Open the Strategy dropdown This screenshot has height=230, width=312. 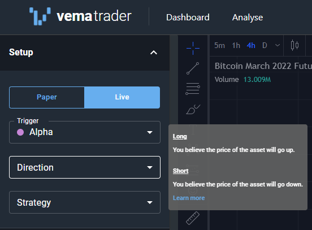(x=85, y=202)
